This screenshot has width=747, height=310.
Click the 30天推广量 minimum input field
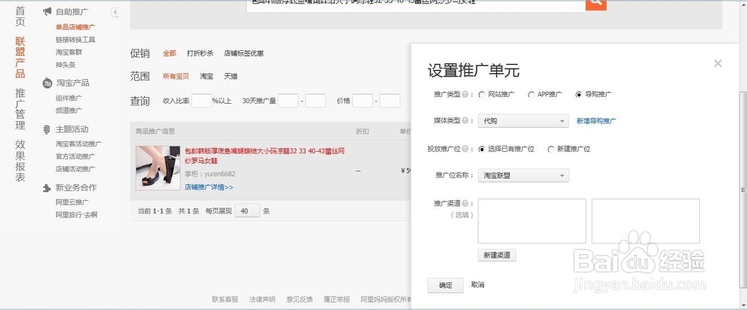pos(288,101)
